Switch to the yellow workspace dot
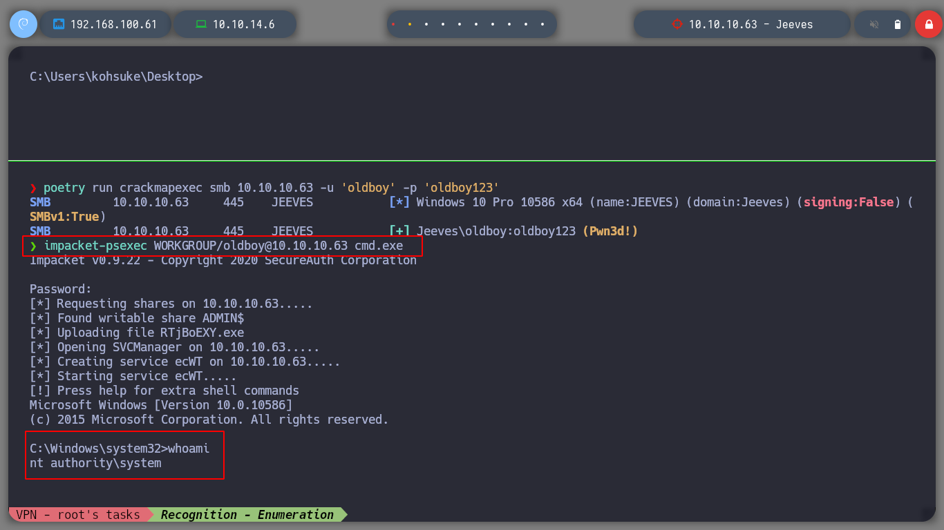The height and width of the screenshot is (530, 944). (410, 24)
